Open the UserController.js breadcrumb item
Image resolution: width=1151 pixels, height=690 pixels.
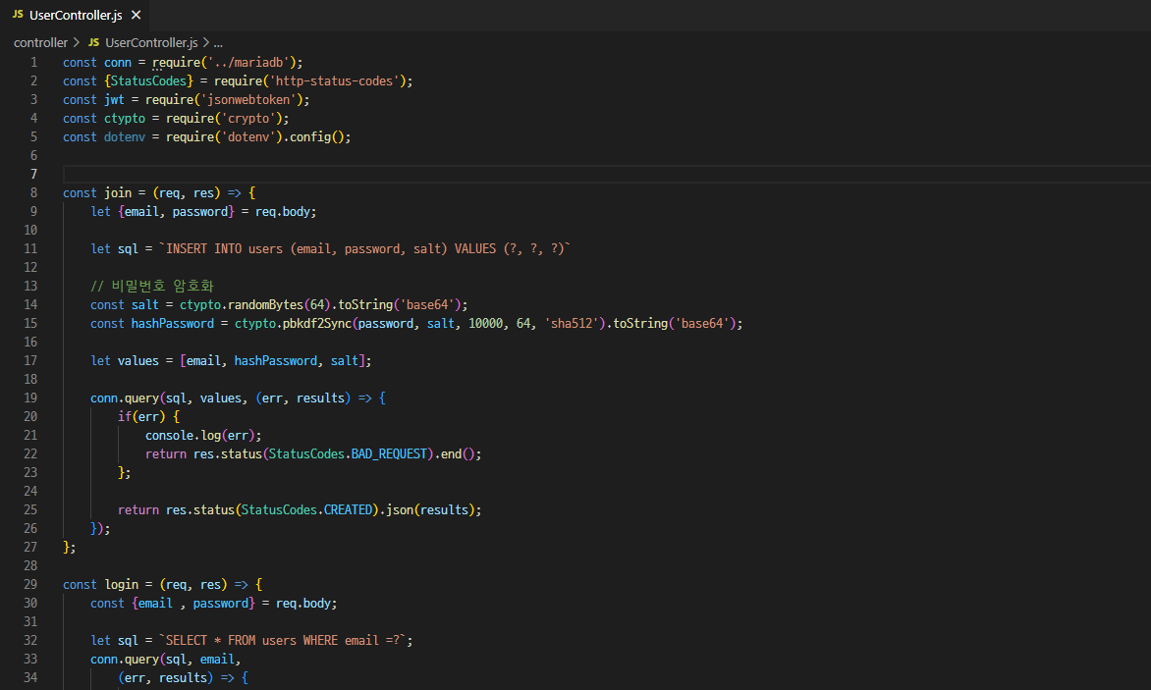pos(151,42)
